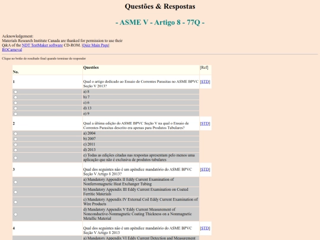Open the STD reference for question 4
320x240 pixels.
[x=205, y=228]
